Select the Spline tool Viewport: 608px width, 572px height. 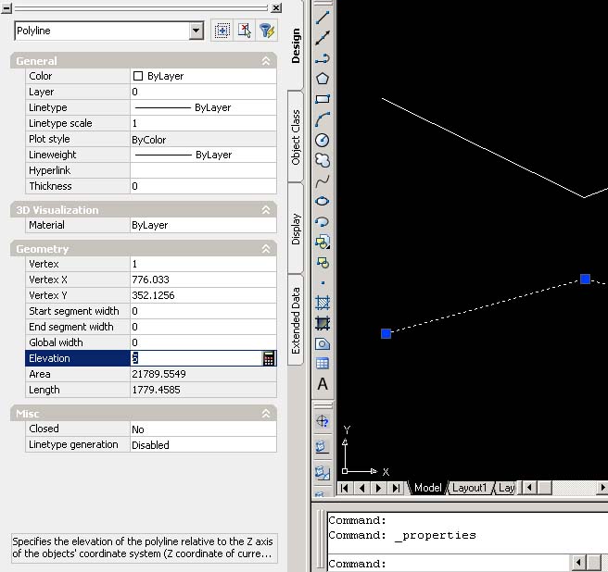coord(323,180)
